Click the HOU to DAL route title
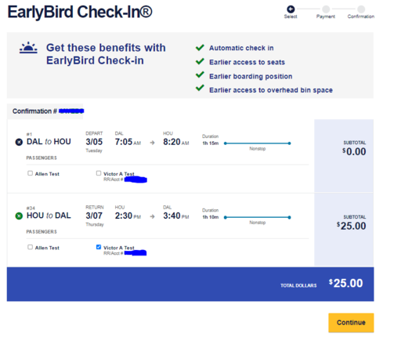The image size is (394, 341). pyautogui.click(x=49, y=216)
